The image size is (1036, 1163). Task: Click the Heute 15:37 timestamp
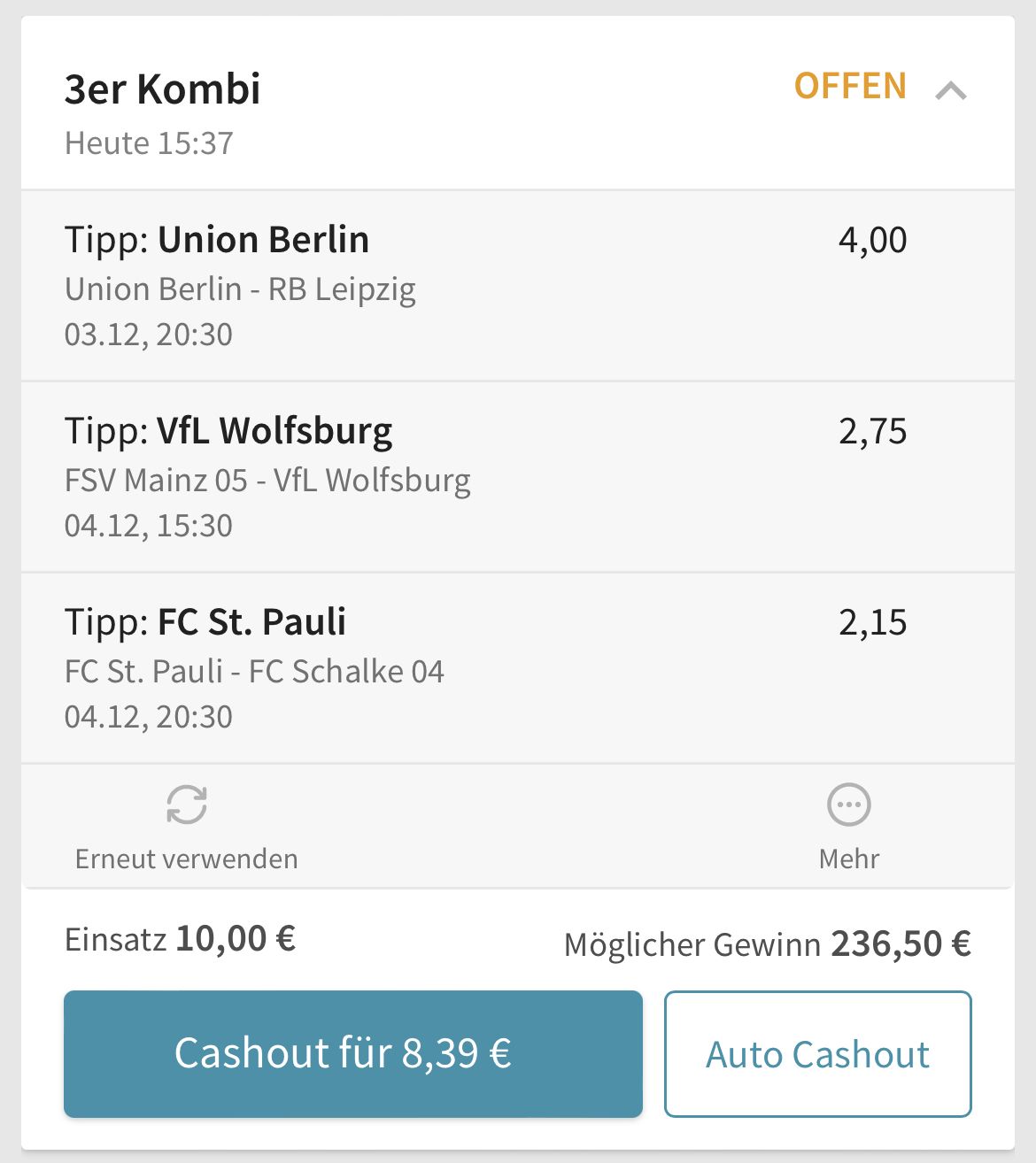(149, 143)
